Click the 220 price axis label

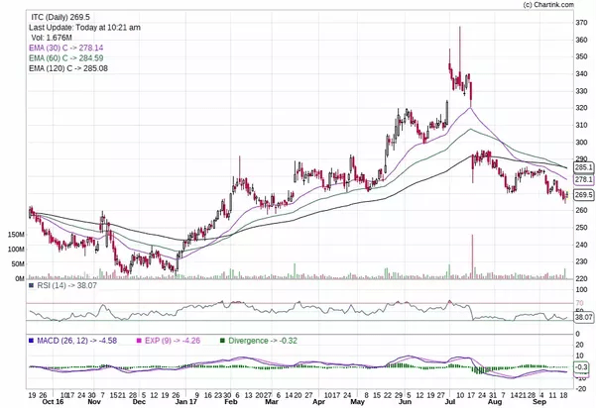click(x=581, y=278)
